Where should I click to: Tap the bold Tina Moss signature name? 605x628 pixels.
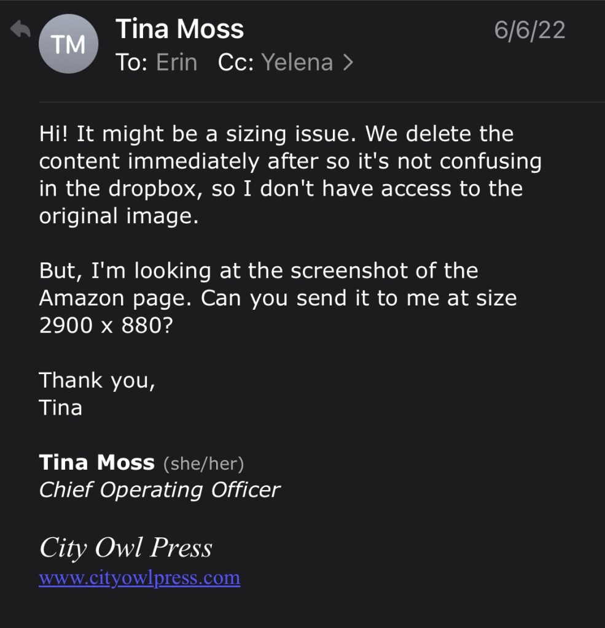96,462
